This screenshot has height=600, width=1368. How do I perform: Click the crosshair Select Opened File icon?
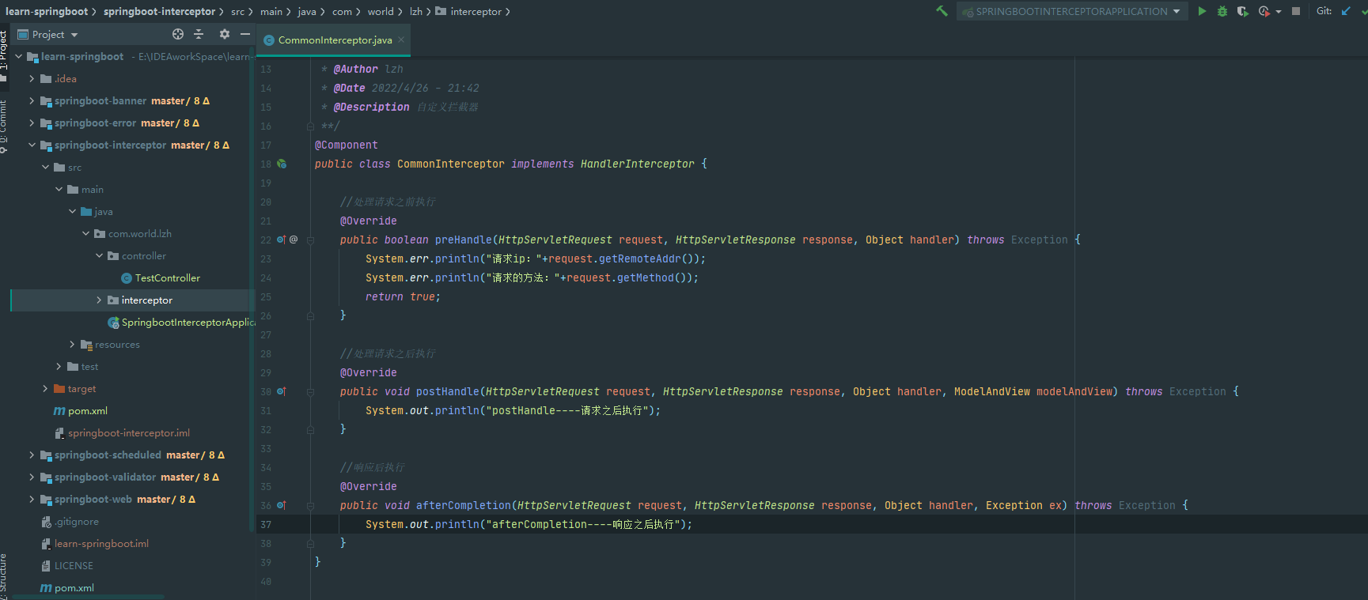click(x=178, y=34)
